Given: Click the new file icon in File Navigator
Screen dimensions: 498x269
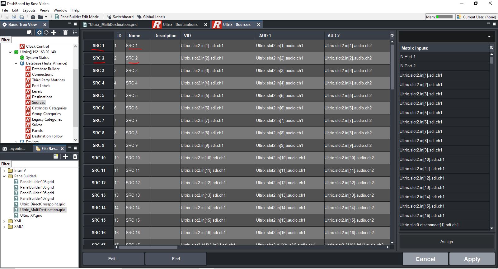Looking at the screenshot, I should [56, 156].
